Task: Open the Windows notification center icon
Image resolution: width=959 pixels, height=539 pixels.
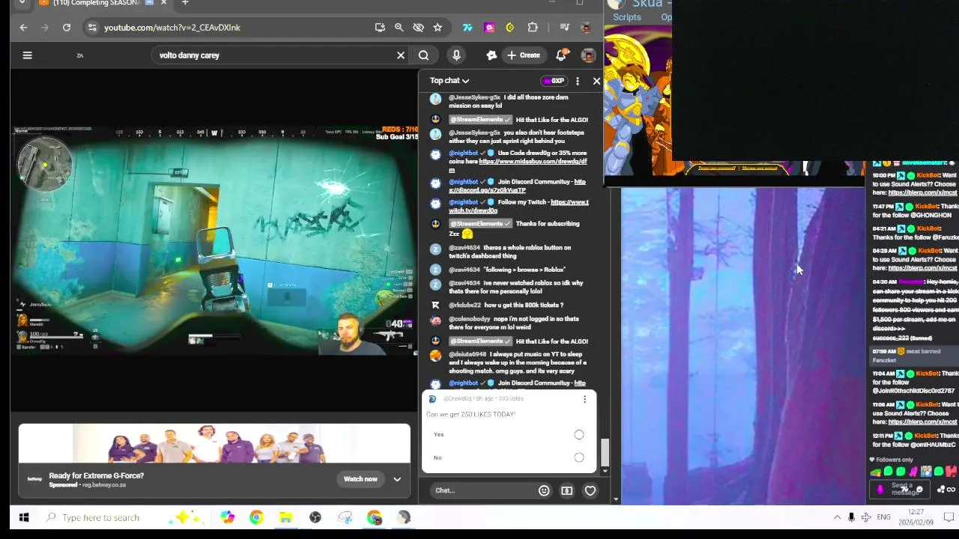Action: pos(949,517)
